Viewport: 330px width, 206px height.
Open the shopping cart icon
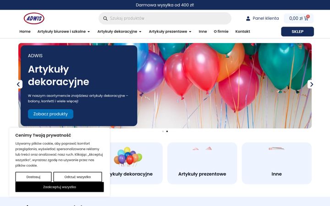pos(306,18)
